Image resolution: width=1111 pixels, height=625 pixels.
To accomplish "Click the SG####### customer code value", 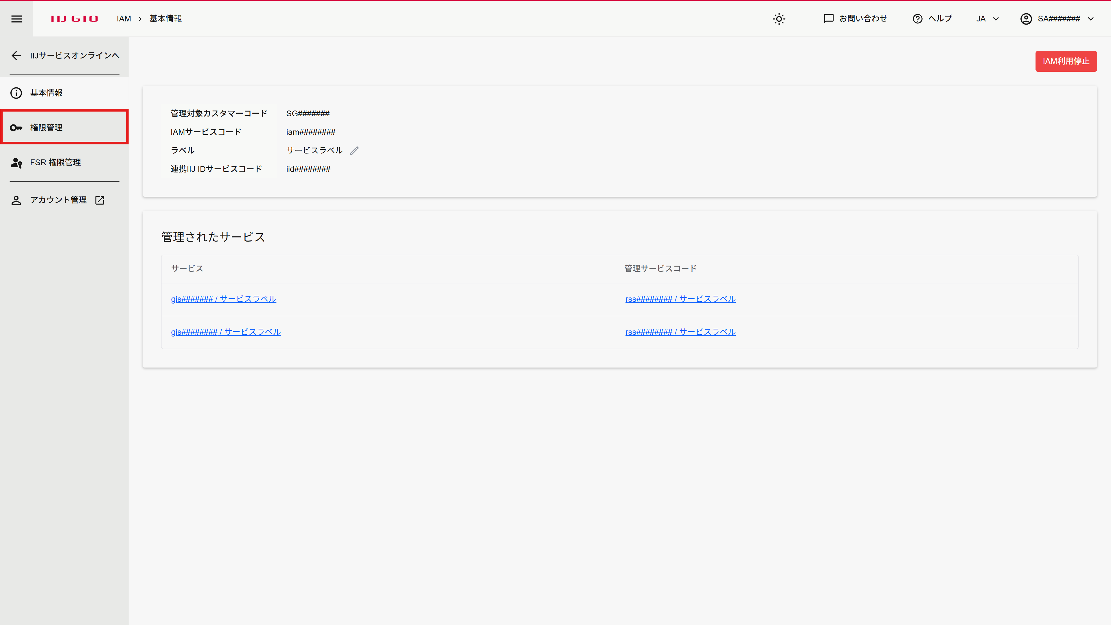I will click(308, 113).
